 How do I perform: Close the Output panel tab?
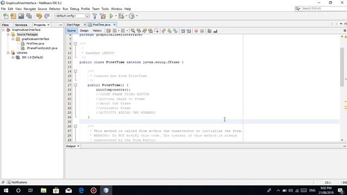coord(78,146)
